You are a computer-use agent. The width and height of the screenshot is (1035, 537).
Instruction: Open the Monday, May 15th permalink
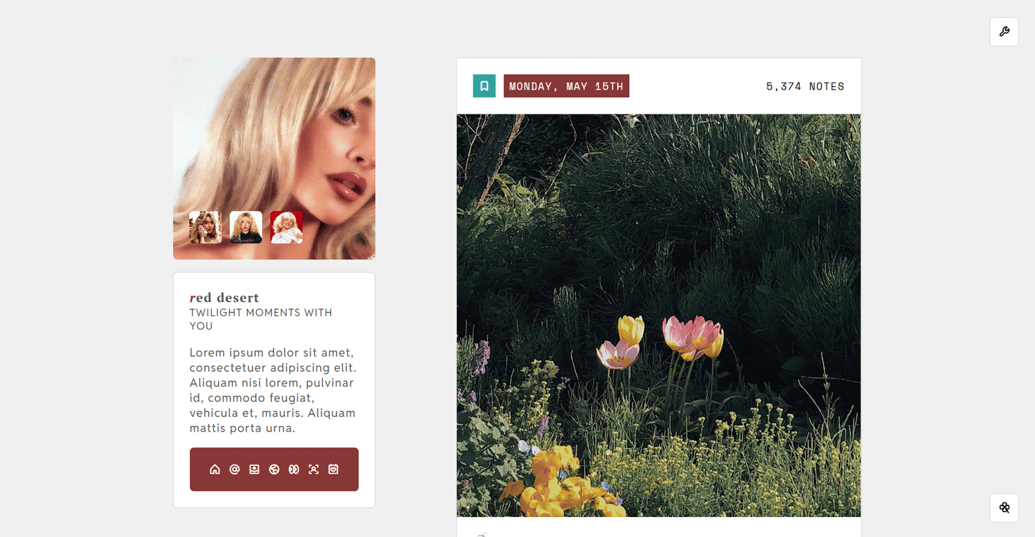coord(566,86)
